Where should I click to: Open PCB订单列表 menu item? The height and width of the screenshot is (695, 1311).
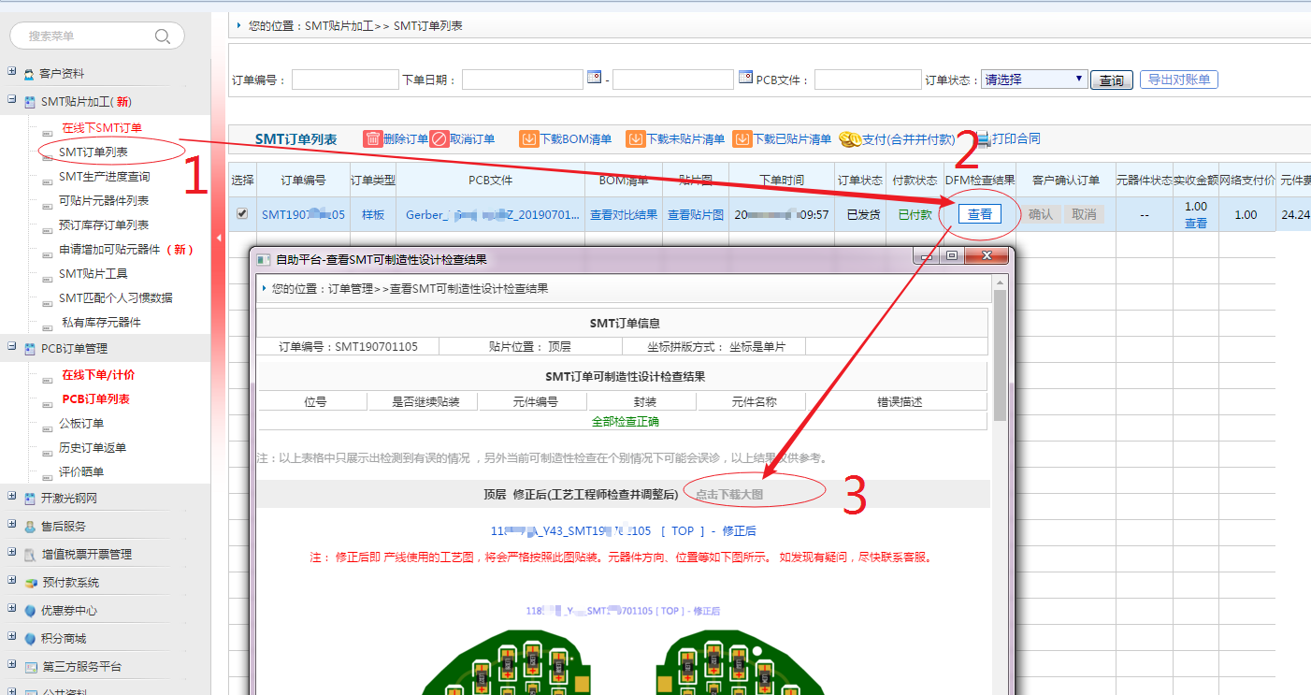pyautogui.click(x=96, y=398)
